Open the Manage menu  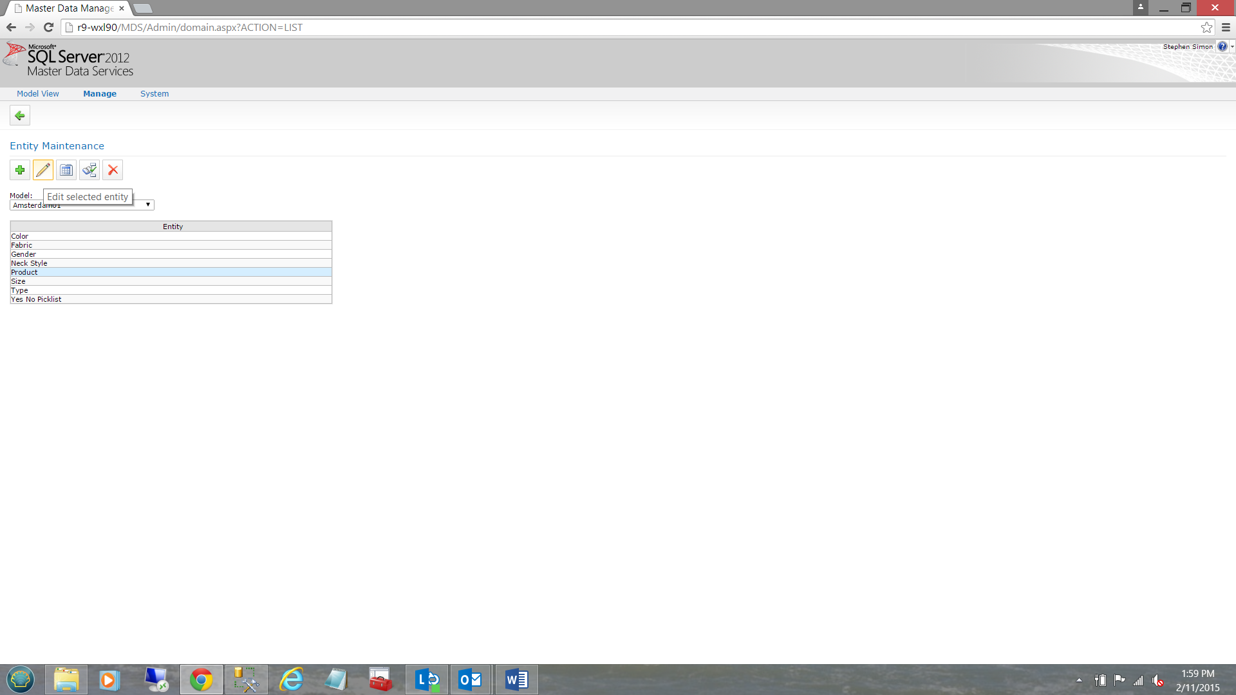point(100,93)
